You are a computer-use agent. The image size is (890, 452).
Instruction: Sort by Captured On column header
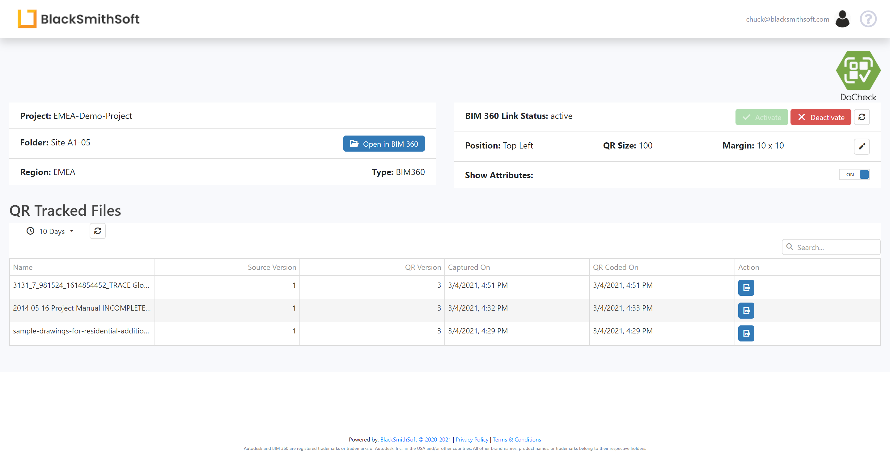(468, 267)
